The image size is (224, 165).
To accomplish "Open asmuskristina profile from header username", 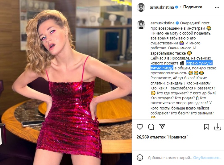I will [162, 7].
